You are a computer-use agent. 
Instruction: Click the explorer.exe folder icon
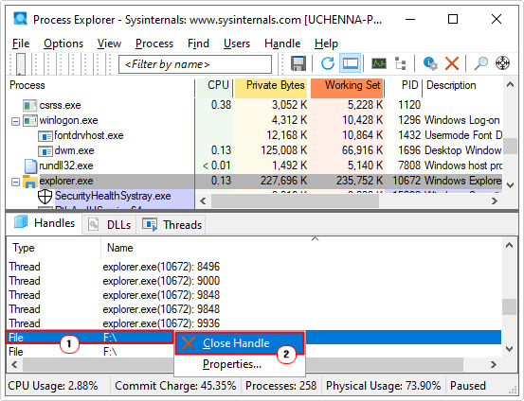29,181
